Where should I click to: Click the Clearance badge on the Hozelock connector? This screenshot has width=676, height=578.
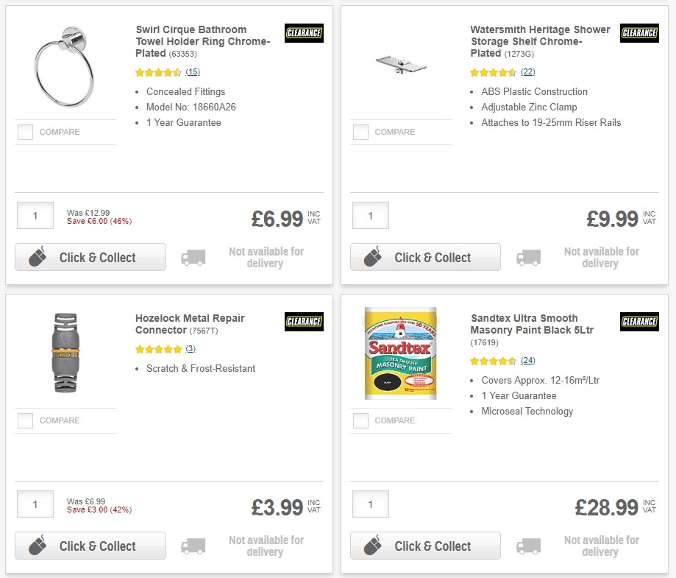click(303, 322)
